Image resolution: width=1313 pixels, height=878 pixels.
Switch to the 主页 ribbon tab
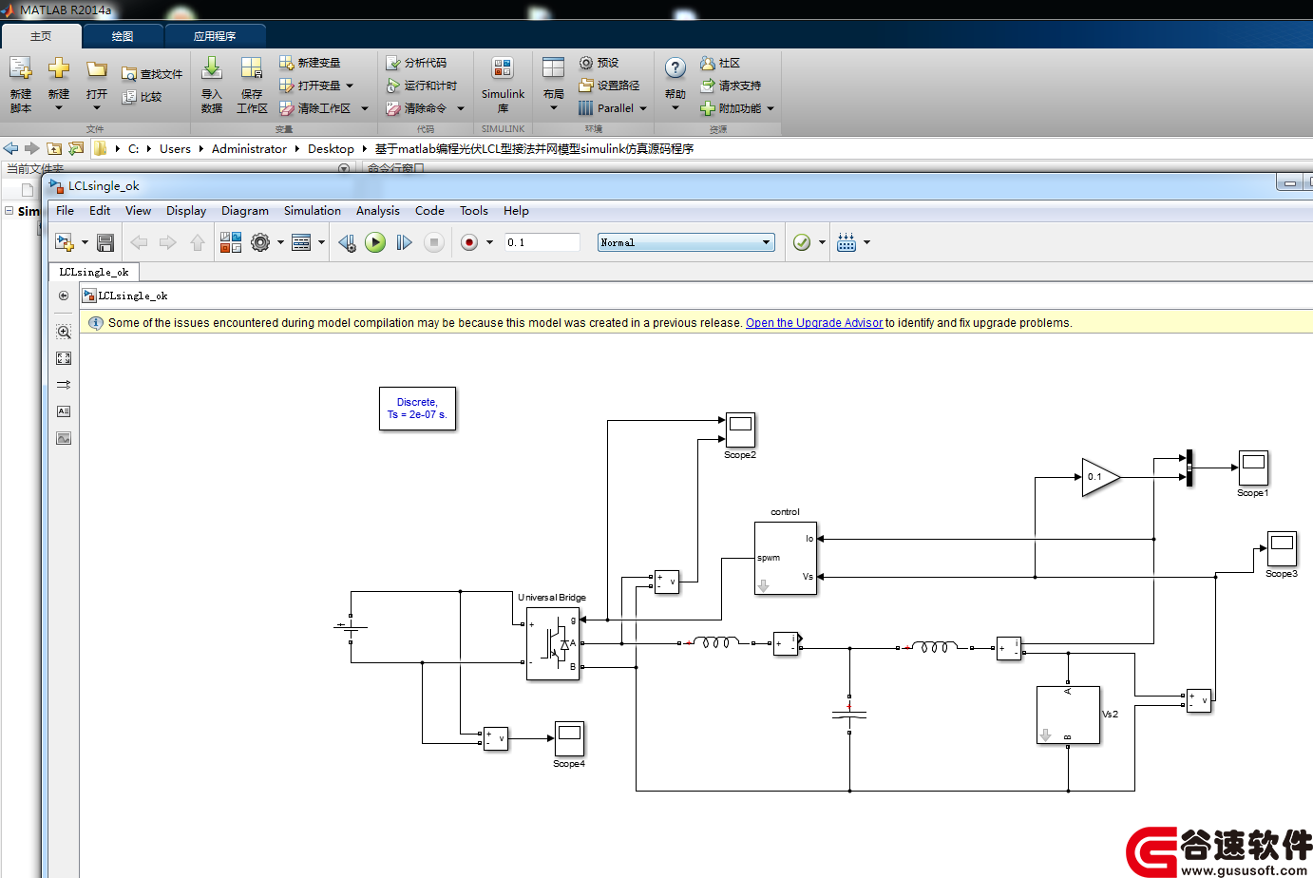41,36
